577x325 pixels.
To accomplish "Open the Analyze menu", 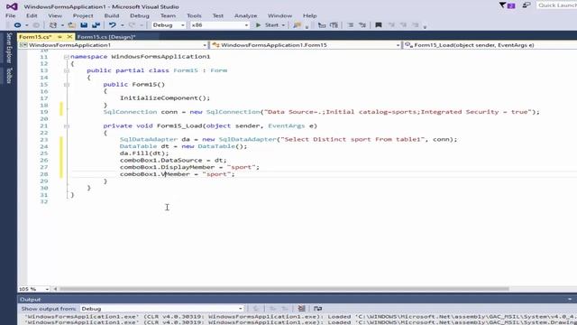I will coord(245,15).
